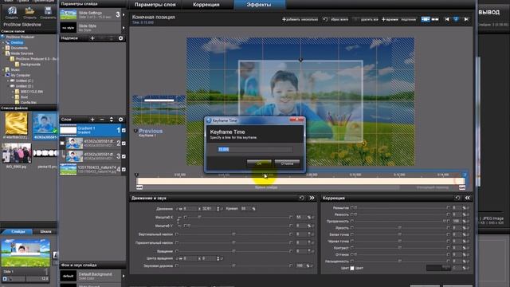The height and width of the screenshot is (287, 510).
Task: Switch to the Эффекты tab
Action: tap(259, 5)
